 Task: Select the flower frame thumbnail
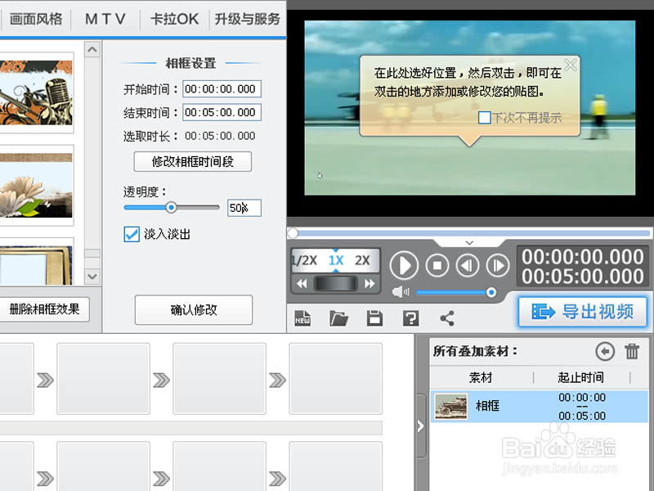point(36,186)
